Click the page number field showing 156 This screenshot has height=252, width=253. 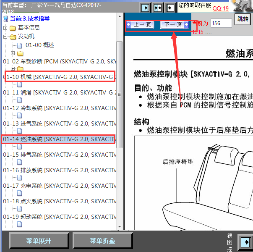(x=221, y=23)
